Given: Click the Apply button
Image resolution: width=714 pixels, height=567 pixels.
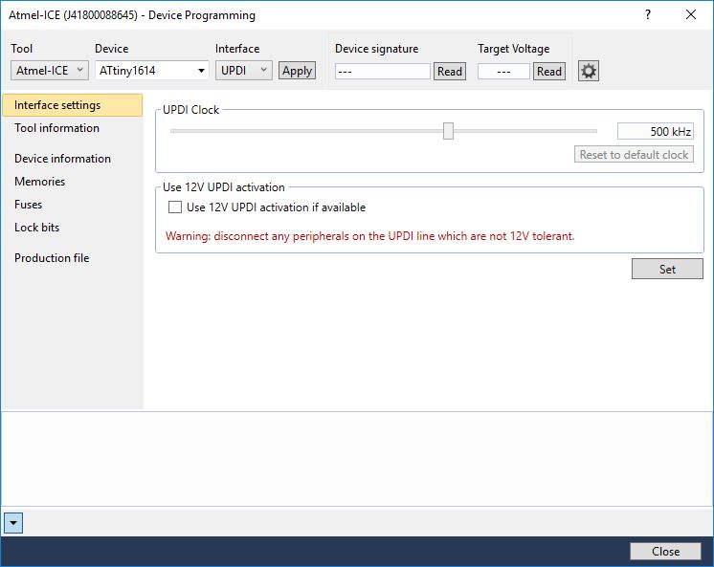Looking at the screenshot, I should (x=297, y=71).
